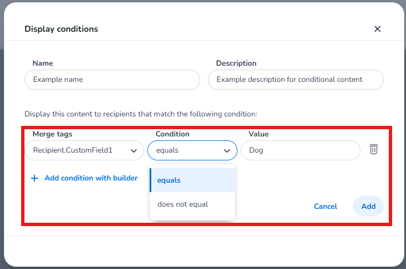Viewport: 406px width, 269px height.
Task: Select the highlighted "equals" list option
Action: pos(192,180)
